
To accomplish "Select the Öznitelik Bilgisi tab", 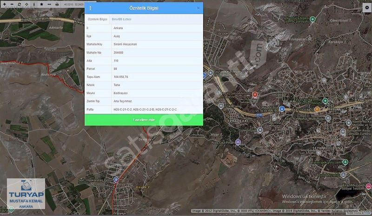I will (98, 19).
